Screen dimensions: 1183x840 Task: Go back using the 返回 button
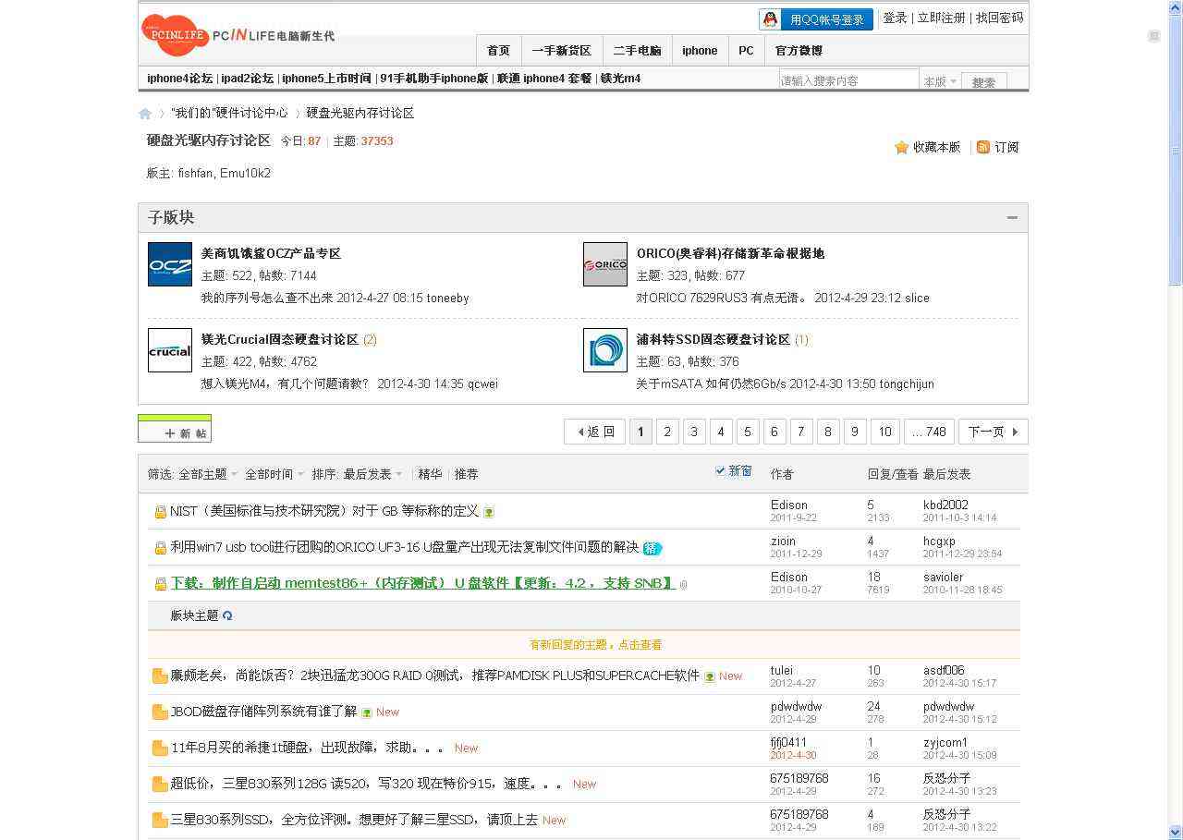pyautogui.click(x=595, y=432)
